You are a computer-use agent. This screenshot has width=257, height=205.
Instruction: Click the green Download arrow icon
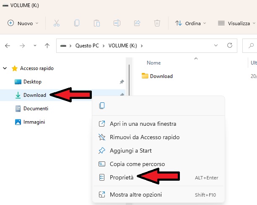click(x=18, y=95)
